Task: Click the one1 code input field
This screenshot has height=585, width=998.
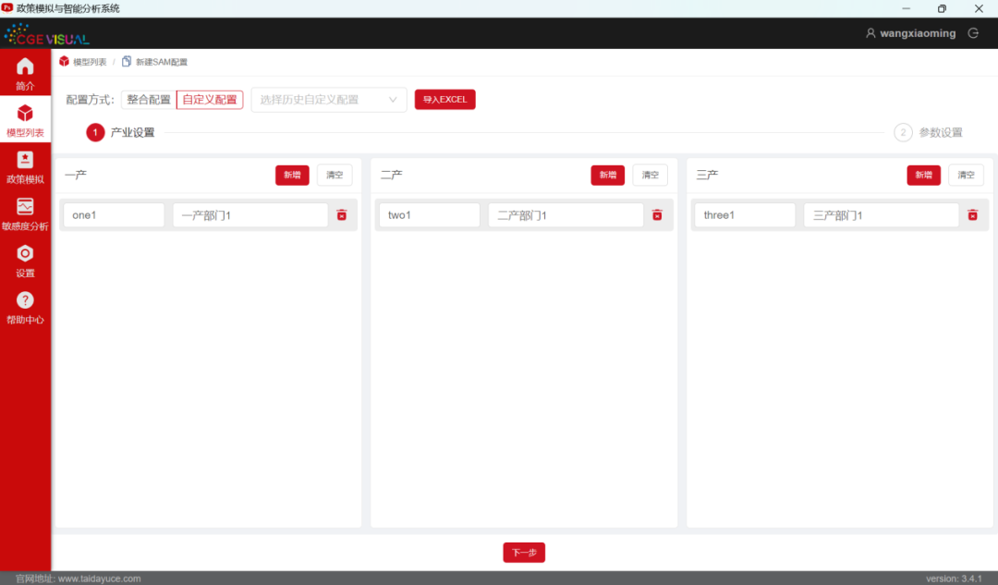Action: pos(114,215)
